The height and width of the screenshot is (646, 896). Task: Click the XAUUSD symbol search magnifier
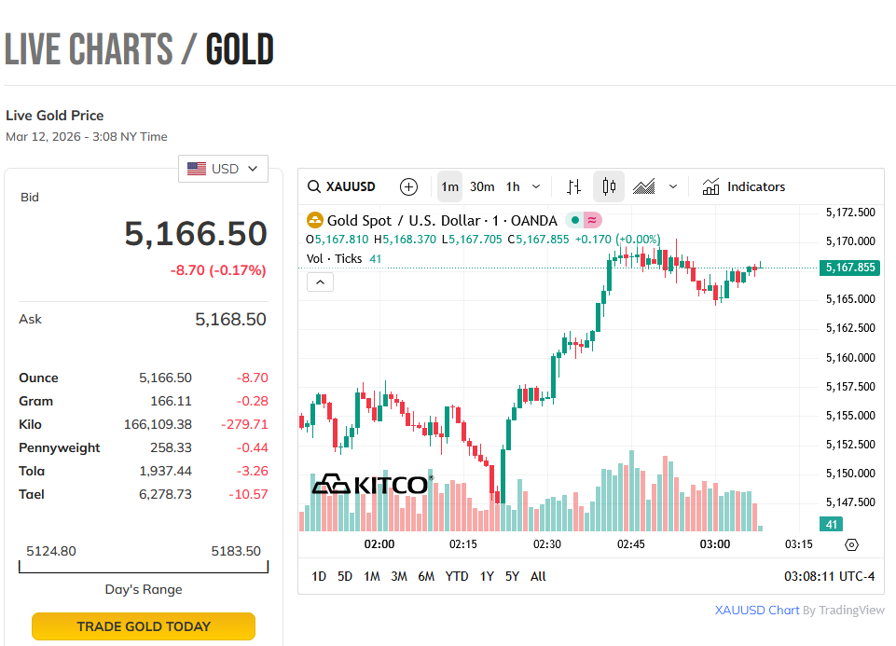pos(315,186)
